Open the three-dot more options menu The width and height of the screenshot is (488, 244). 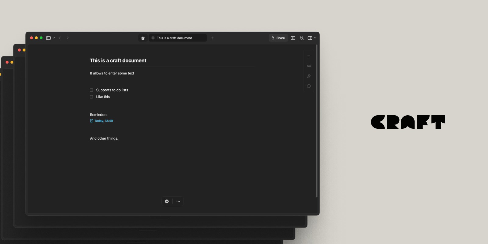tap(178, 201)
